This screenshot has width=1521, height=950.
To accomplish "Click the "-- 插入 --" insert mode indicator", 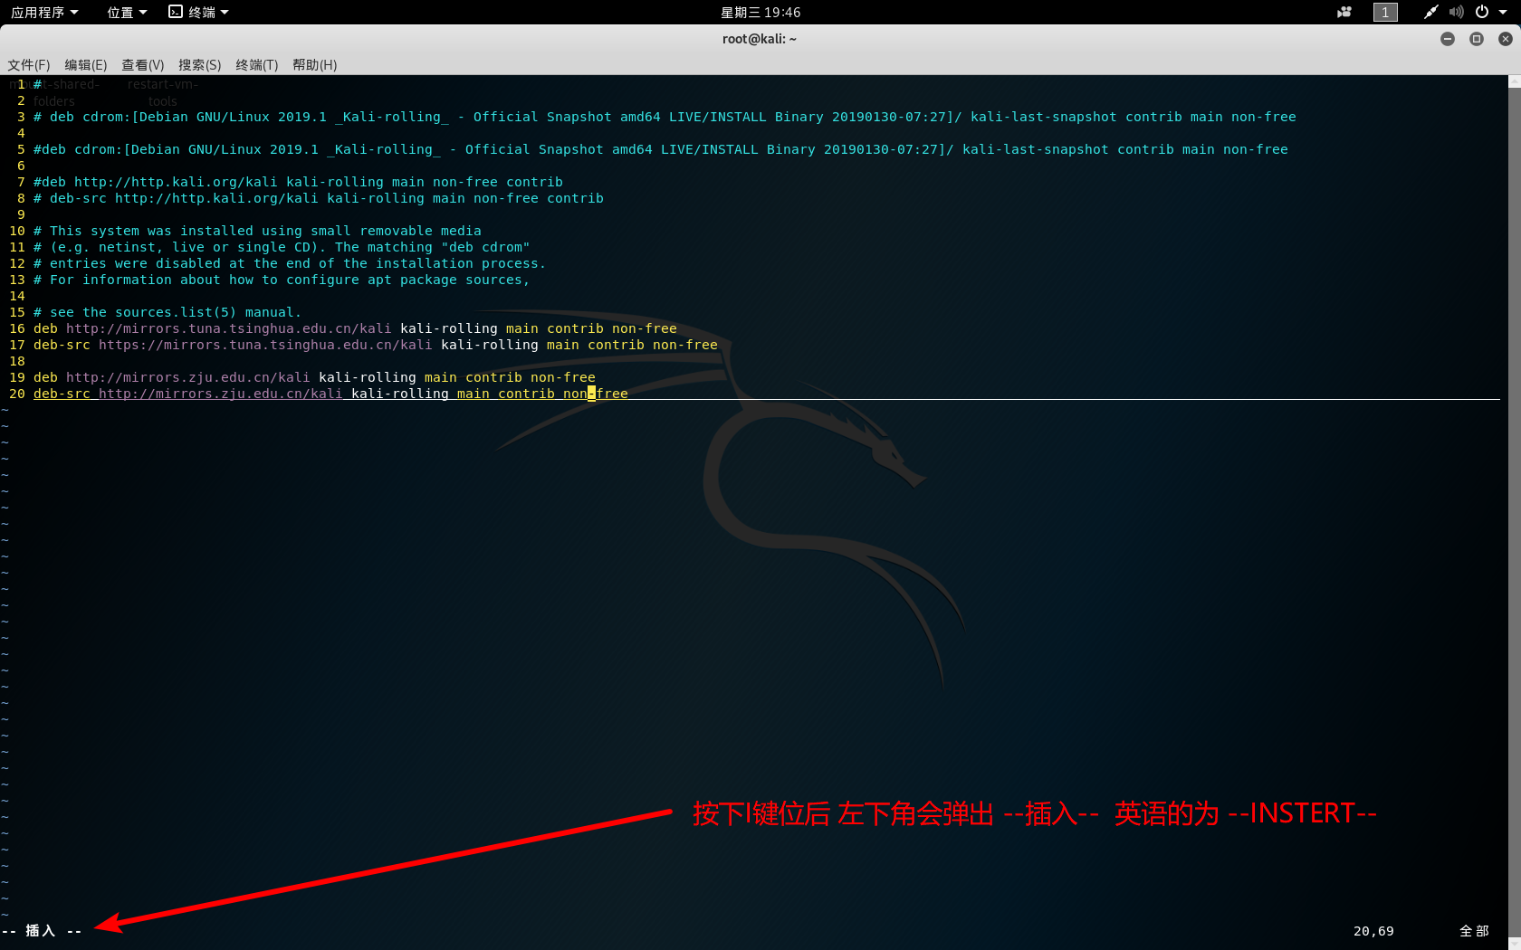I will [x=42, y=931].
